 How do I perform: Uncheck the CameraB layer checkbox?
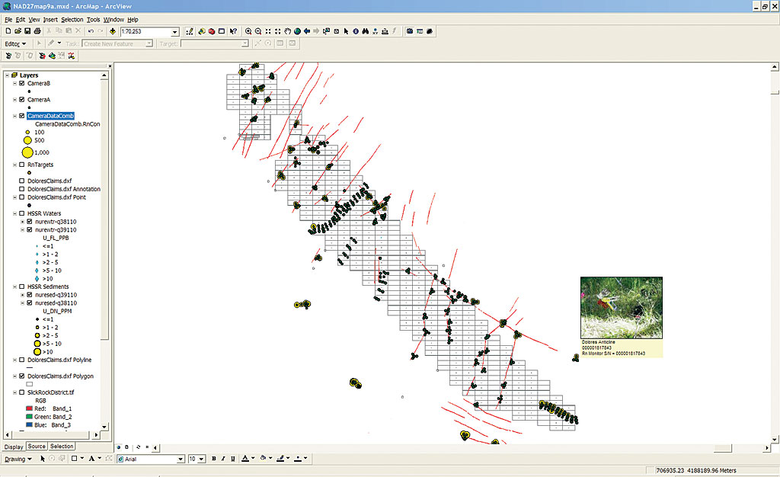tap(22, 84)
